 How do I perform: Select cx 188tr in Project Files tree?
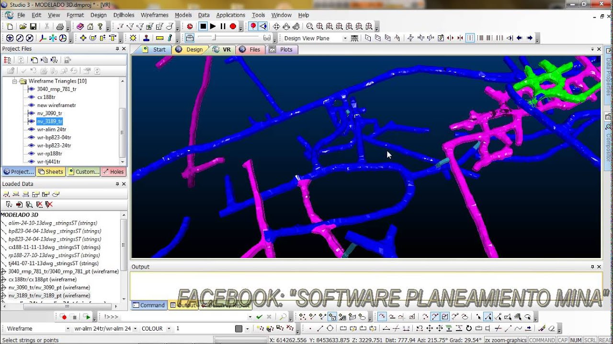click(46, 97)
